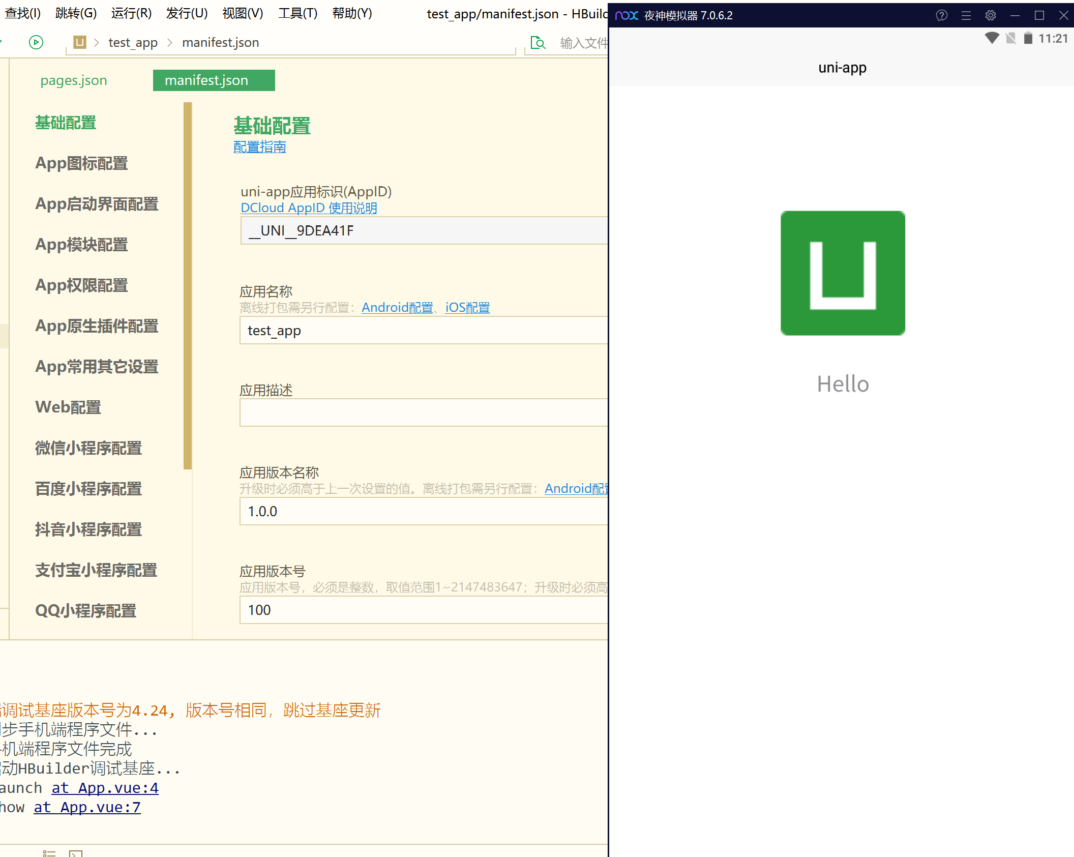Viewport: 1074px width, 857px height.
Task: Click the uni-app title in emulator header
Action: pyautogui.click(x=842, y=68)
